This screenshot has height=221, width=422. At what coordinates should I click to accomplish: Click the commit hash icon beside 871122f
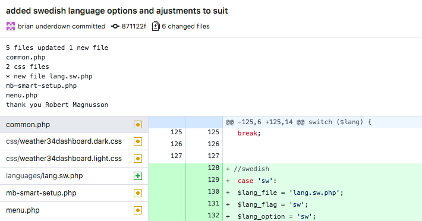point(115,26)
